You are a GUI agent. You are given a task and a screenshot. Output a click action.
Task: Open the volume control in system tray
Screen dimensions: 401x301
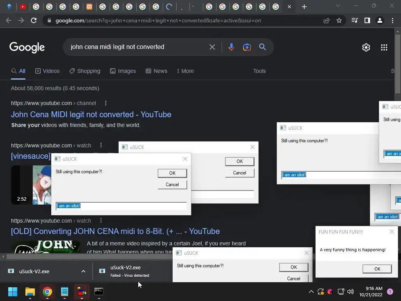click(350, 292)
